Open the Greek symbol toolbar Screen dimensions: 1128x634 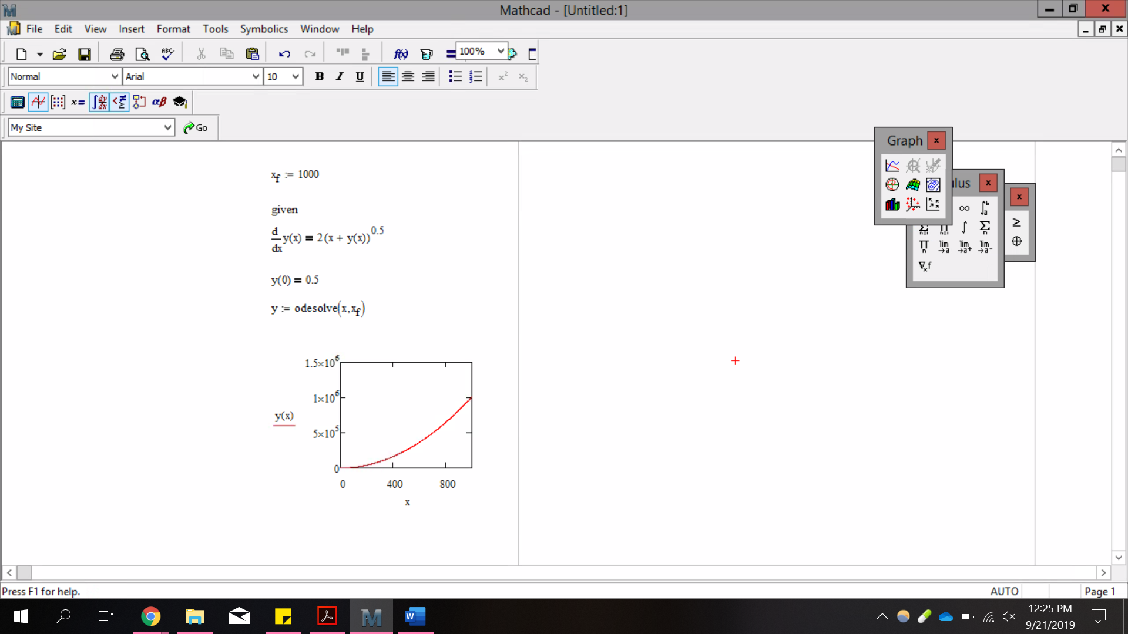159,102
